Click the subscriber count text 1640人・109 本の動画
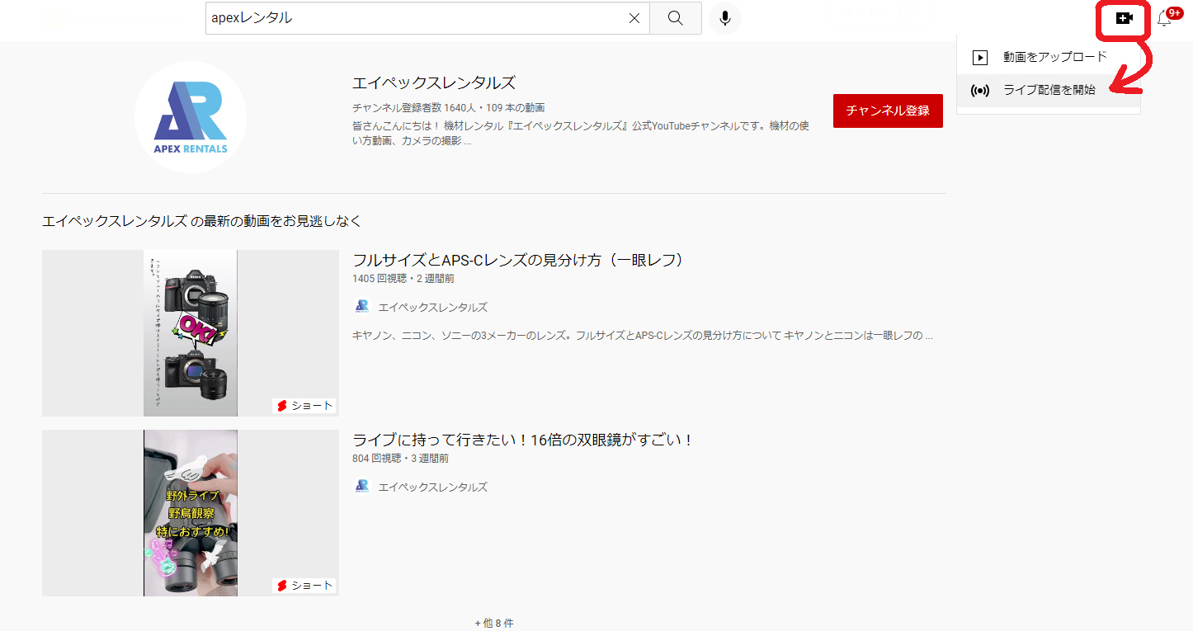Image resolution: width=1193 pixels, height=631 pixels. click(448, 108)
